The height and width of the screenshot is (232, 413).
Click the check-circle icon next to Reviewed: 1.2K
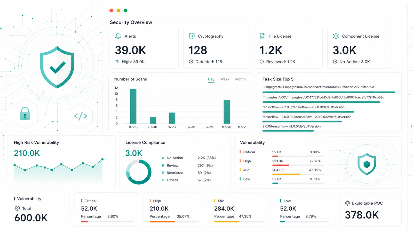coord(262,62)
